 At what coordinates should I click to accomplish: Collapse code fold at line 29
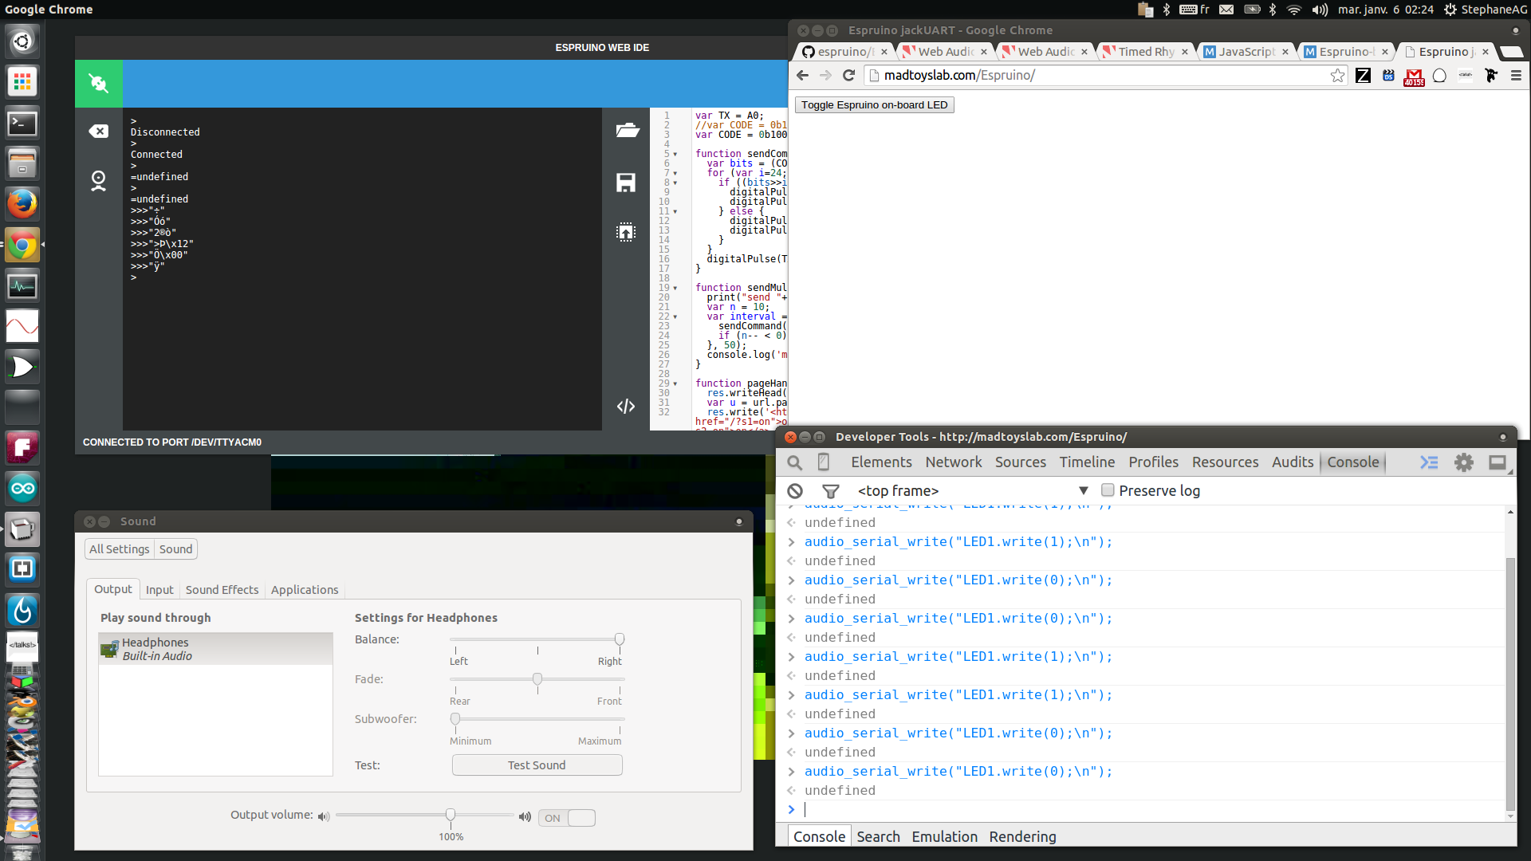tap(675, 383)
